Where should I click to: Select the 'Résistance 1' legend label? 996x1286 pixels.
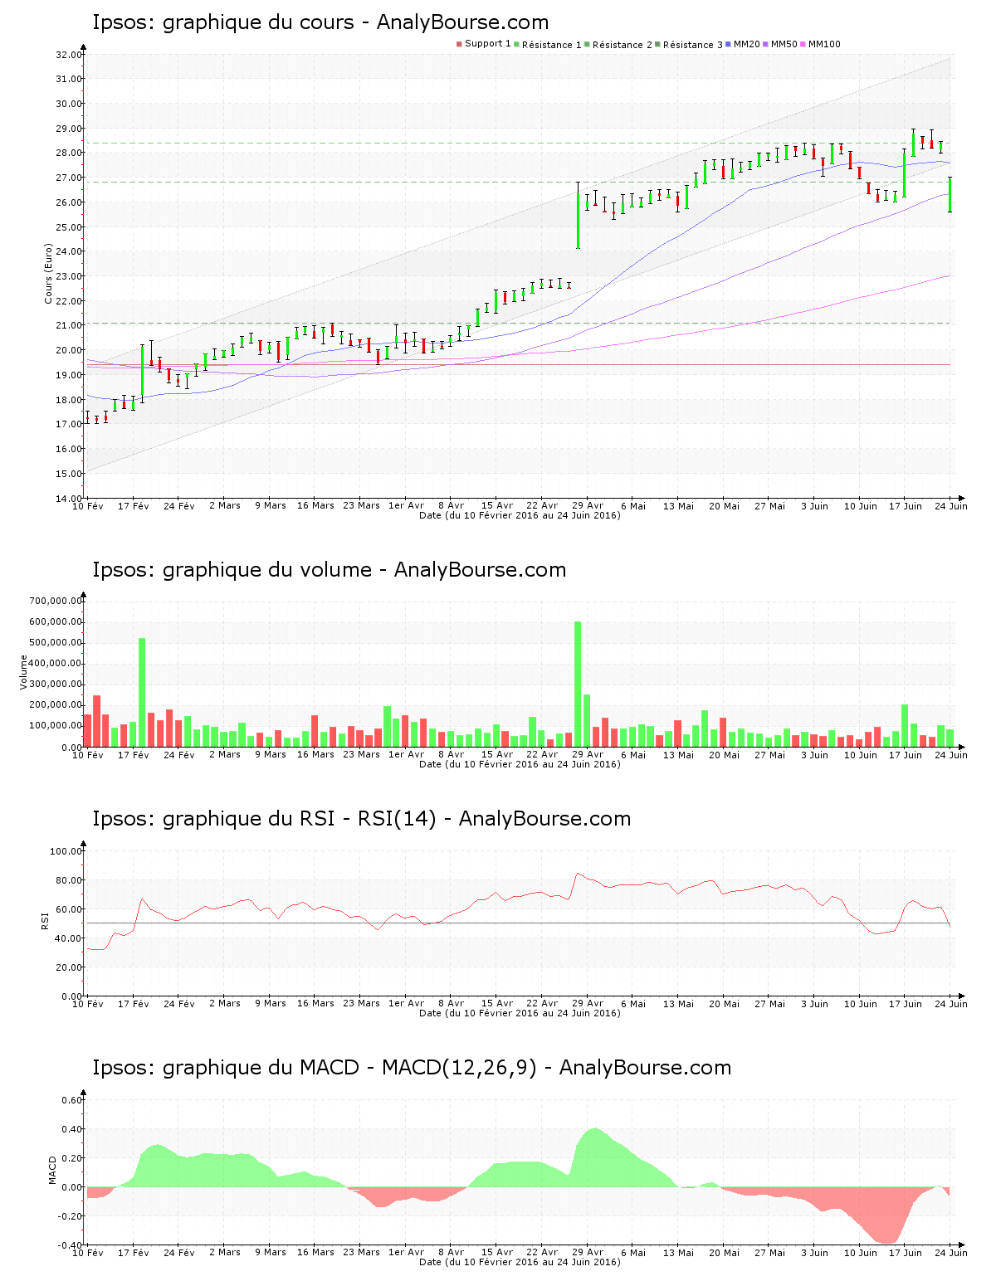(x=552, y=45)
